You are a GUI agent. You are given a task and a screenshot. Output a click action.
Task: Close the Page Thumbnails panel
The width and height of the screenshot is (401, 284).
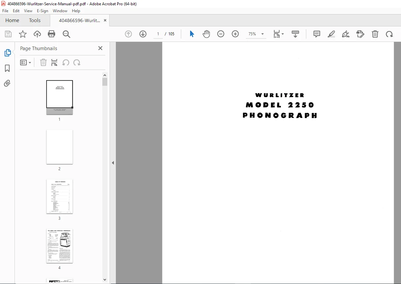click(x=100, y=48)
